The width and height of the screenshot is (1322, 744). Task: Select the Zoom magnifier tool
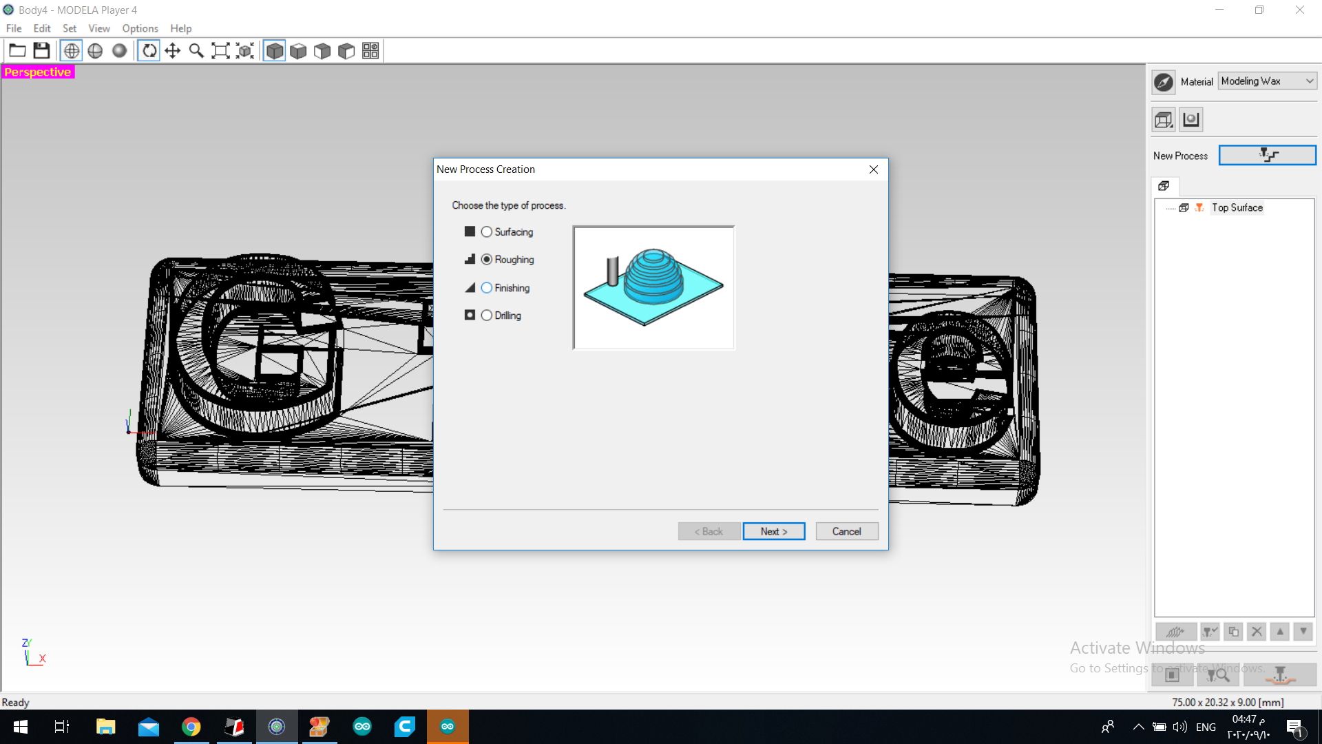(x=196, y=50)
